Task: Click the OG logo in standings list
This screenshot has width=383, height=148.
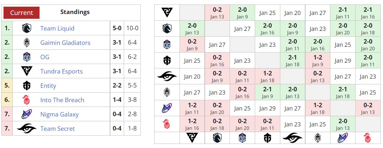Action: click(27, 57)
